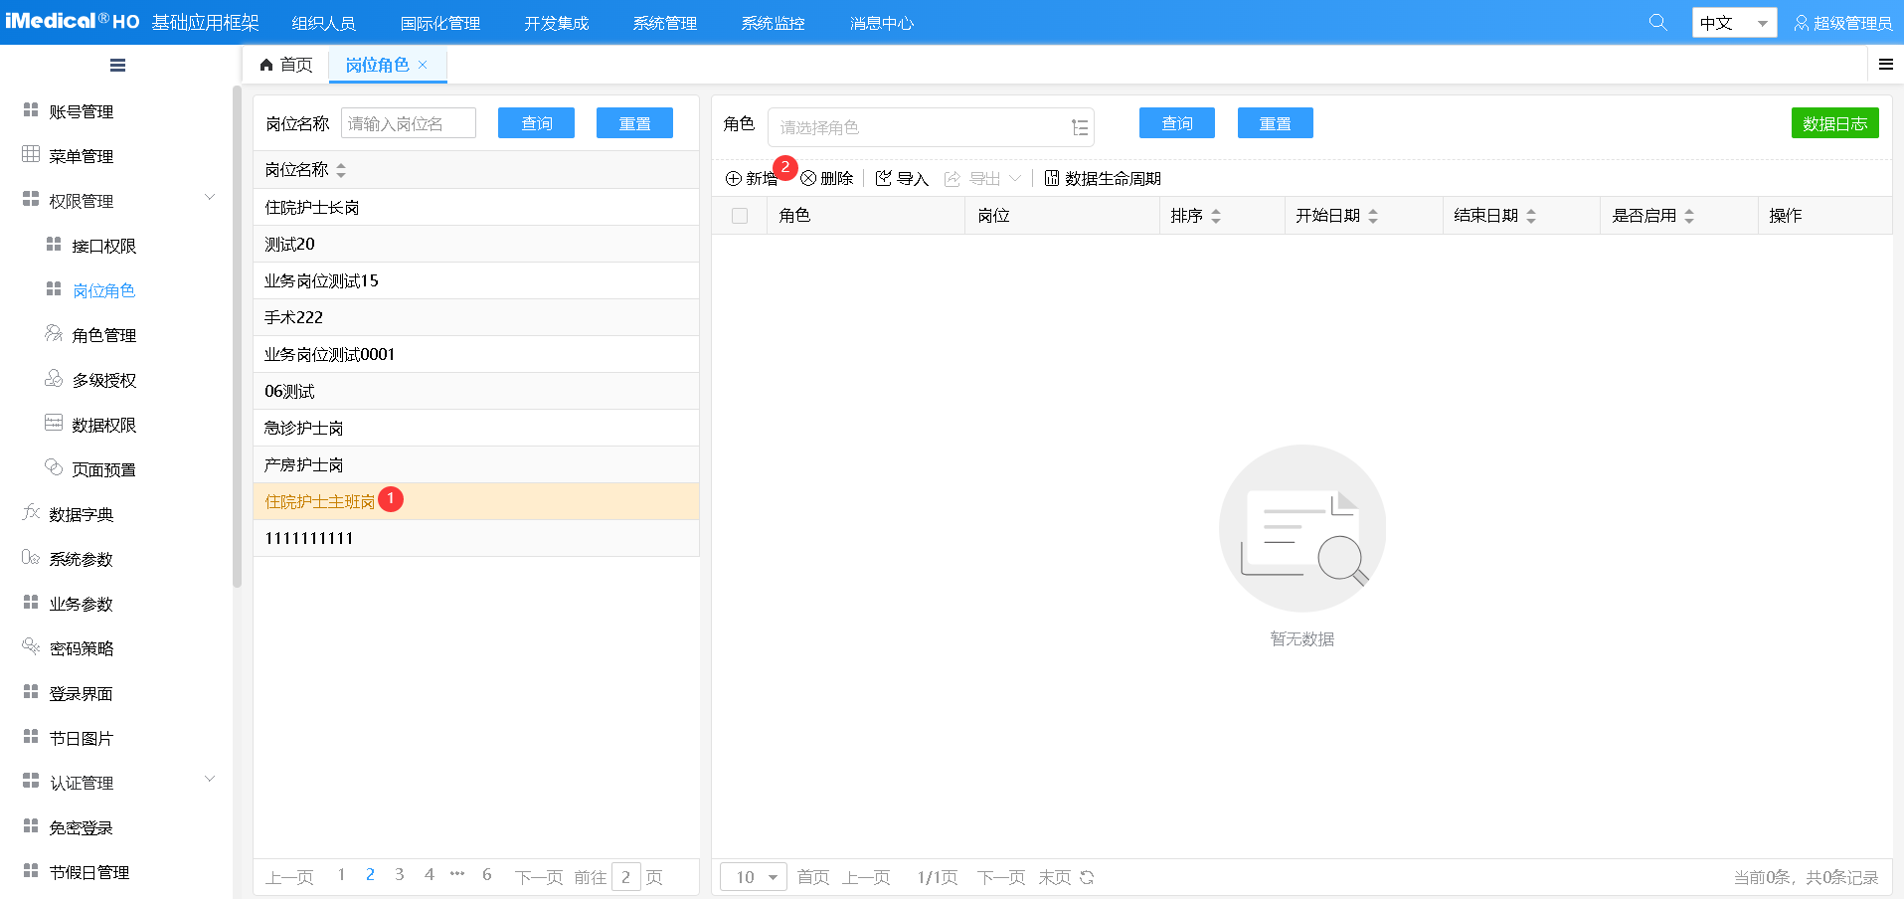Sort by 岗位名称 column

click(x=341, y=171)
